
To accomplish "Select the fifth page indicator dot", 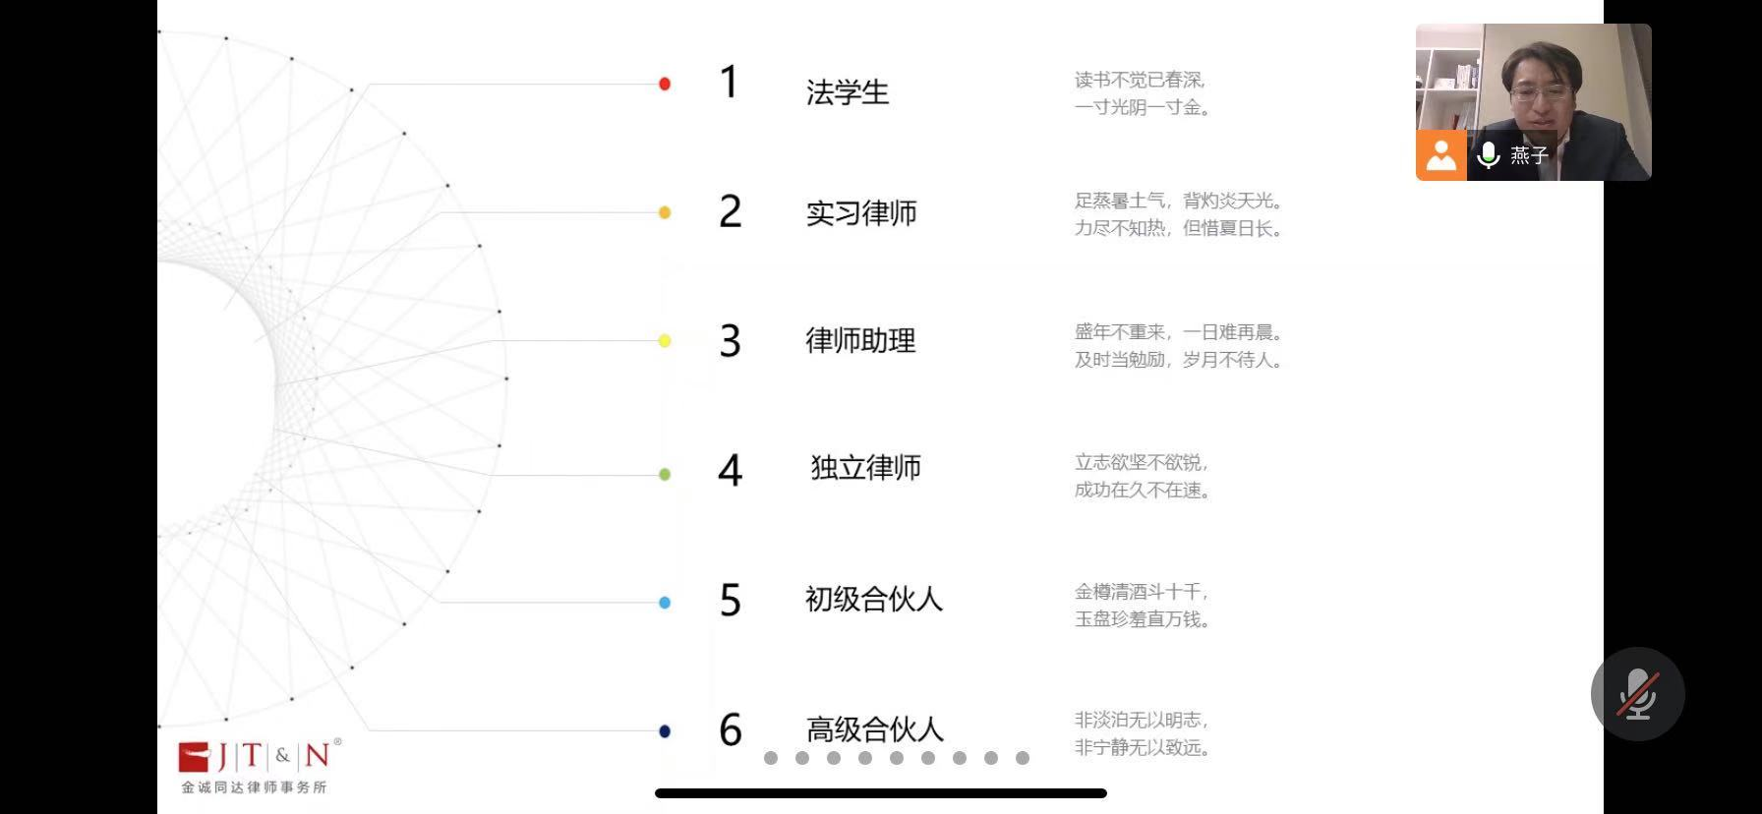I will [897, 758].
